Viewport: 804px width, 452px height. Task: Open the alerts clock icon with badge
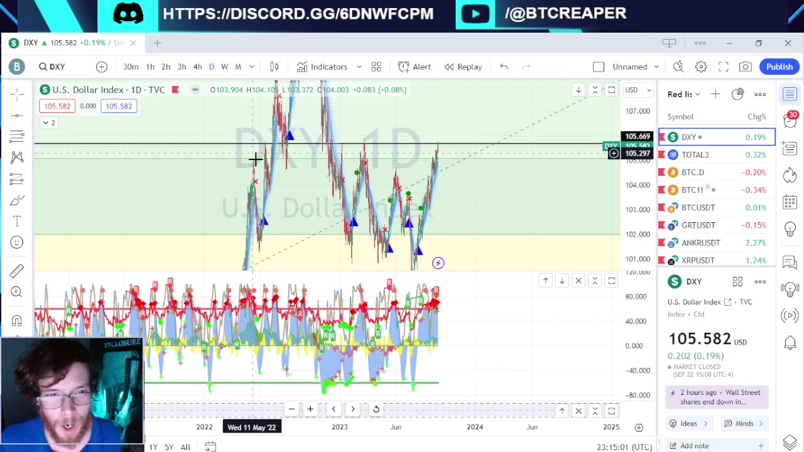(790, 121)
